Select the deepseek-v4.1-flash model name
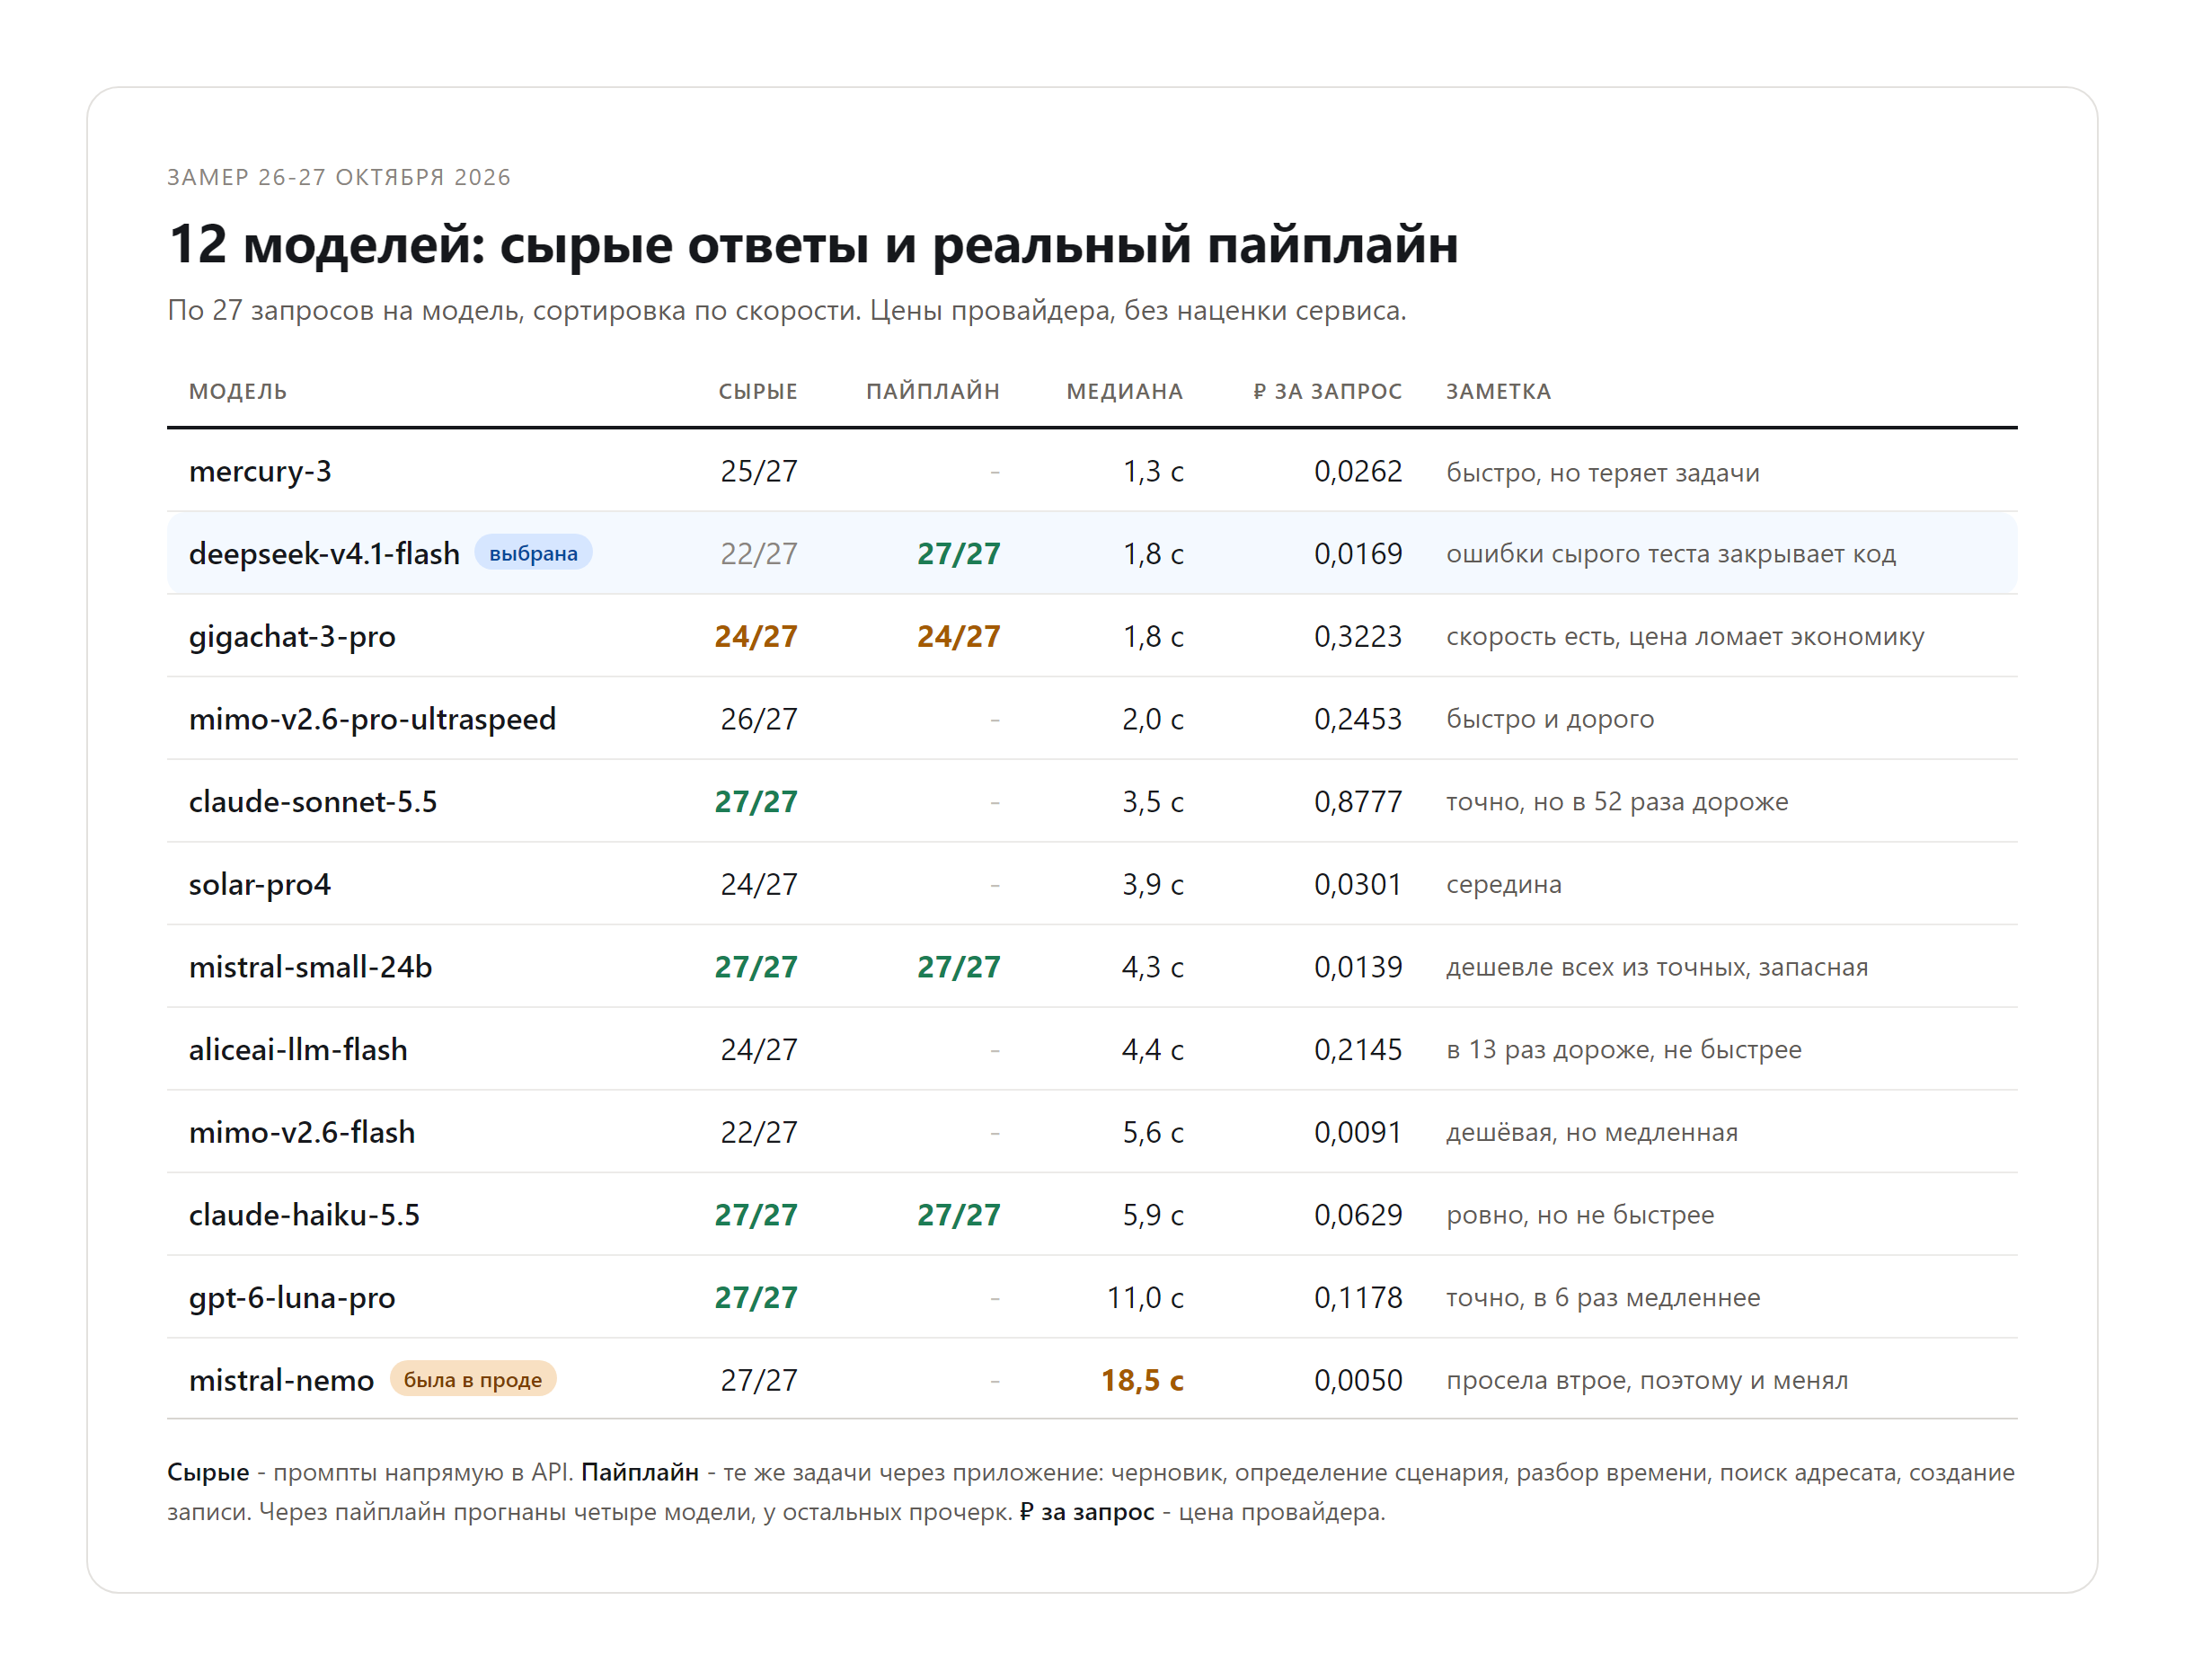The height and width of the screenshot is (1680, 2185). [324, 553]
